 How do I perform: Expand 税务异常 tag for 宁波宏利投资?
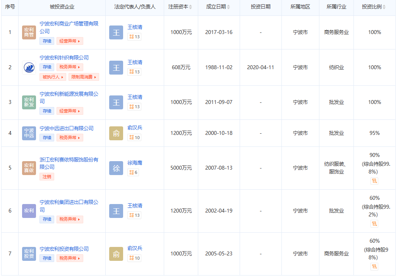click(70, 258)
